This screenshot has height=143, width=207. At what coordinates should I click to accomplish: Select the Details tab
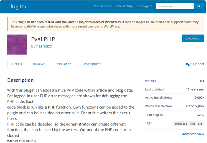tap(17, 64)
